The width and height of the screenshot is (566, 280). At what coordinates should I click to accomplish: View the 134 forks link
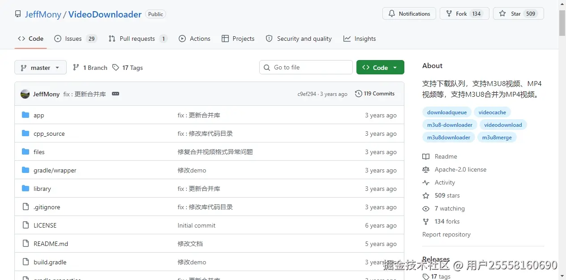441,221
